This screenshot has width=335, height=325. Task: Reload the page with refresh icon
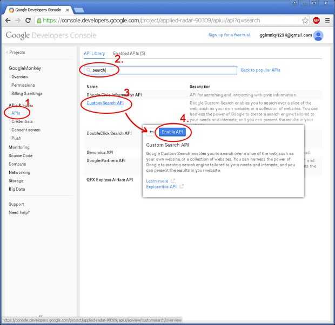tap(28, 21)
